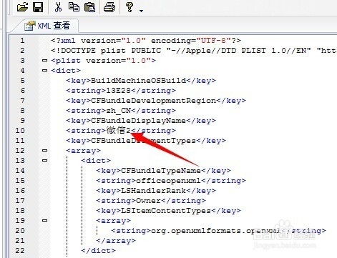Click the officeopenxml string on line 15
This screenshot has width=337, height=258.
pyautogui.click(x=168, y=181)
